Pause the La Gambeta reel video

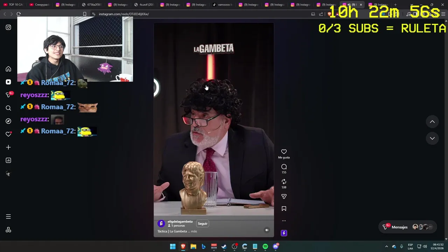[214, 129]
